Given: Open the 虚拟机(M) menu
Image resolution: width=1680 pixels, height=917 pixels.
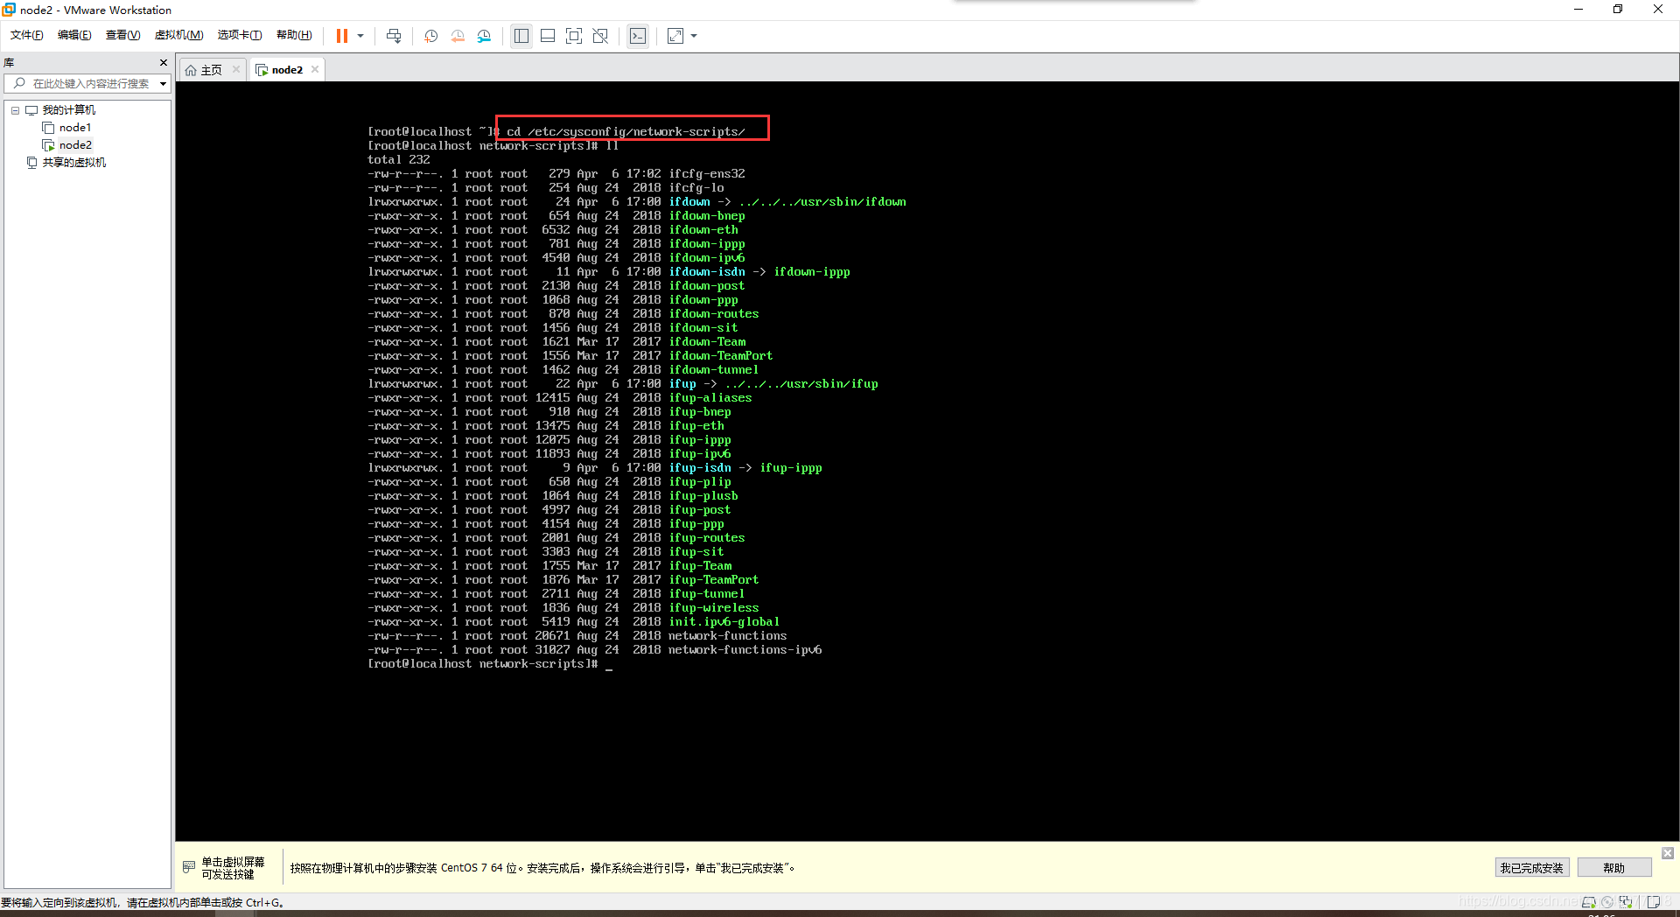Looking at the screenshot, I should pyautogui.click(x=178, y=35).
